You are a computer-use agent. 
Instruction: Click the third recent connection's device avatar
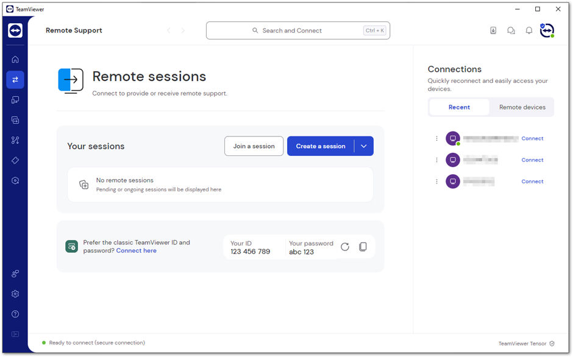(x=453, y=182)
